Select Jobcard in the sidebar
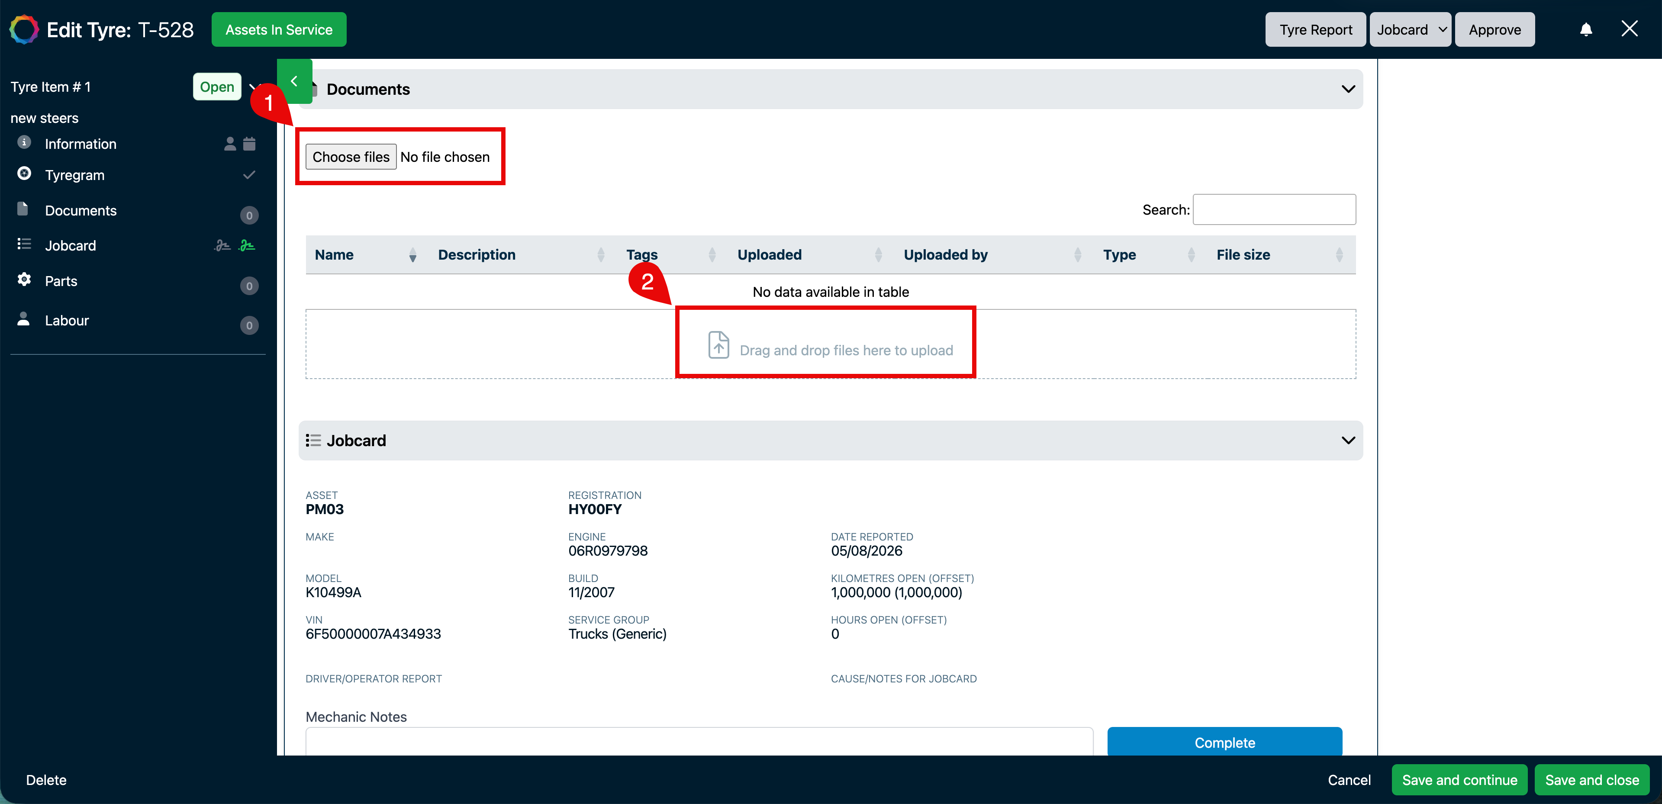1662x804 pixels. click(x=70, y=246)
